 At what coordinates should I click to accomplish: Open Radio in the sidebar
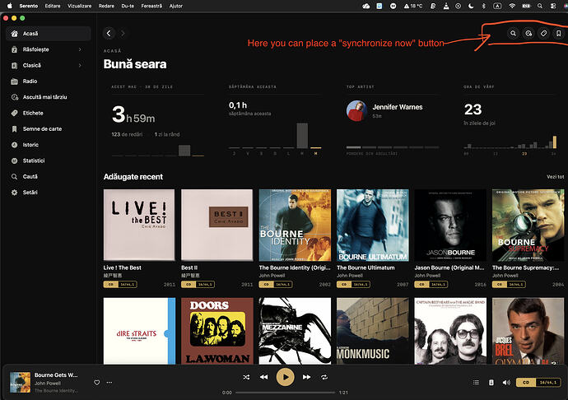[49, 81]
